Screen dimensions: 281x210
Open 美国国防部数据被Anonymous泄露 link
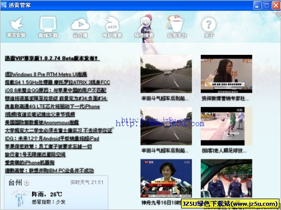[42, 123]
